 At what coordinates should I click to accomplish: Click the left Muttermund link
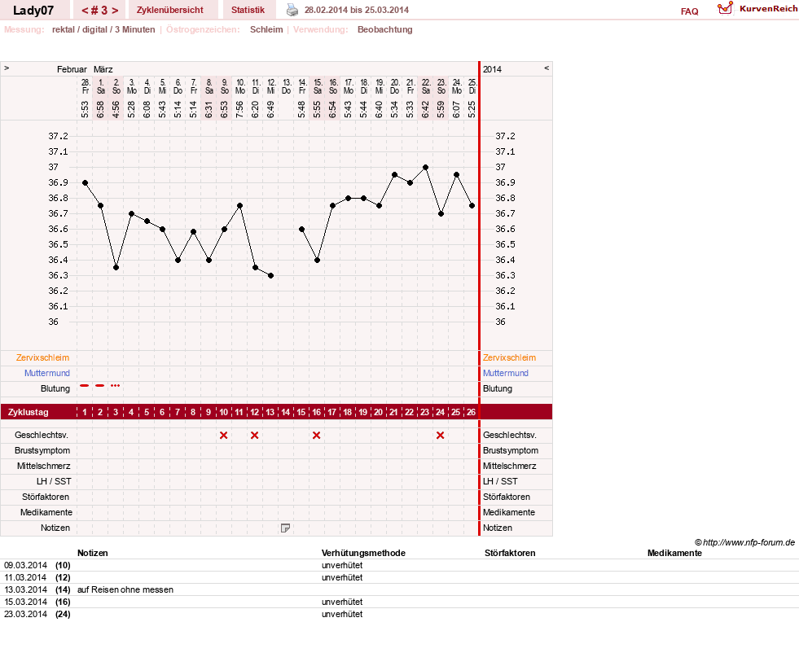47,373
